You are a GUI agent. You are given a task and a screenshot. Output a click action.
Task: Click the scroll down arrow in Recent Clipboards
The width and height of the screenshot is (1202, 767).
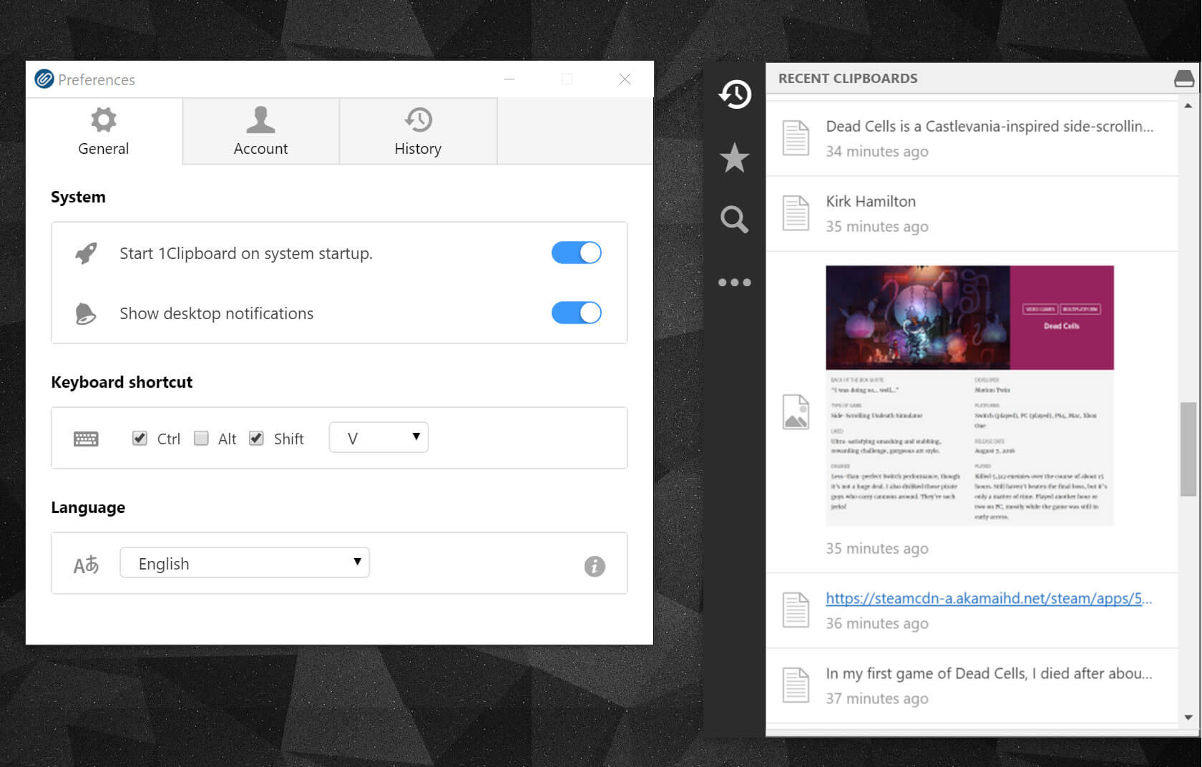click(1188, 717)
